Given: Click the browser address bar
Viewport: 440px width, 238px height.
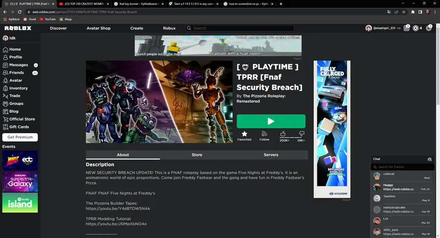Looking at the screenshot, I should pyautogui.click(x=205, y=12).
